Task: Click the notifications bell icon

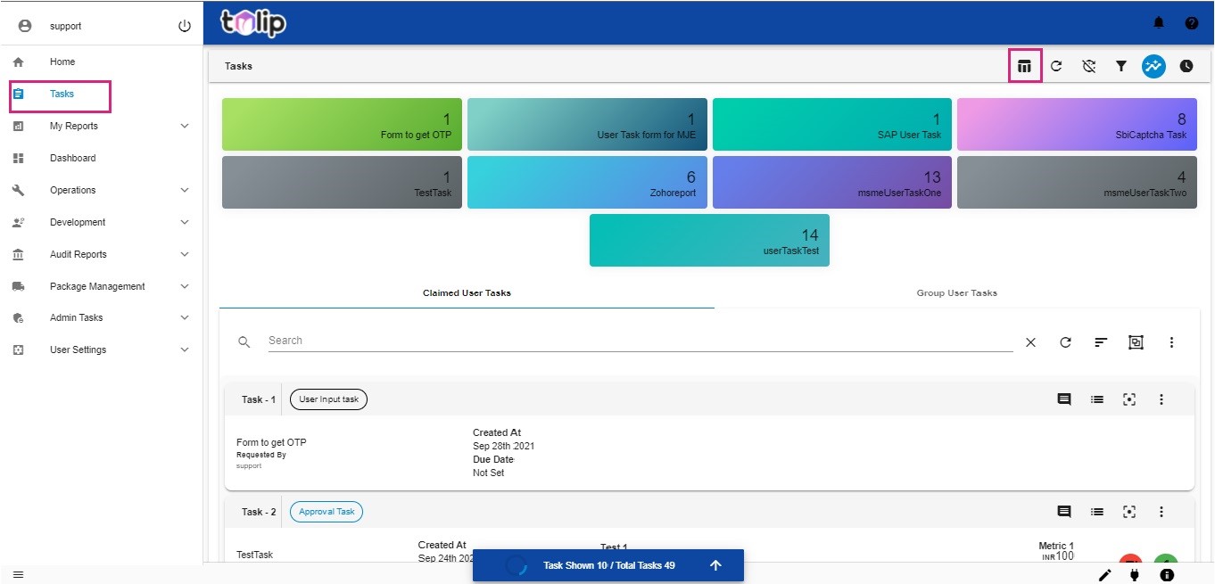Action: click(x=1159, y=22)
